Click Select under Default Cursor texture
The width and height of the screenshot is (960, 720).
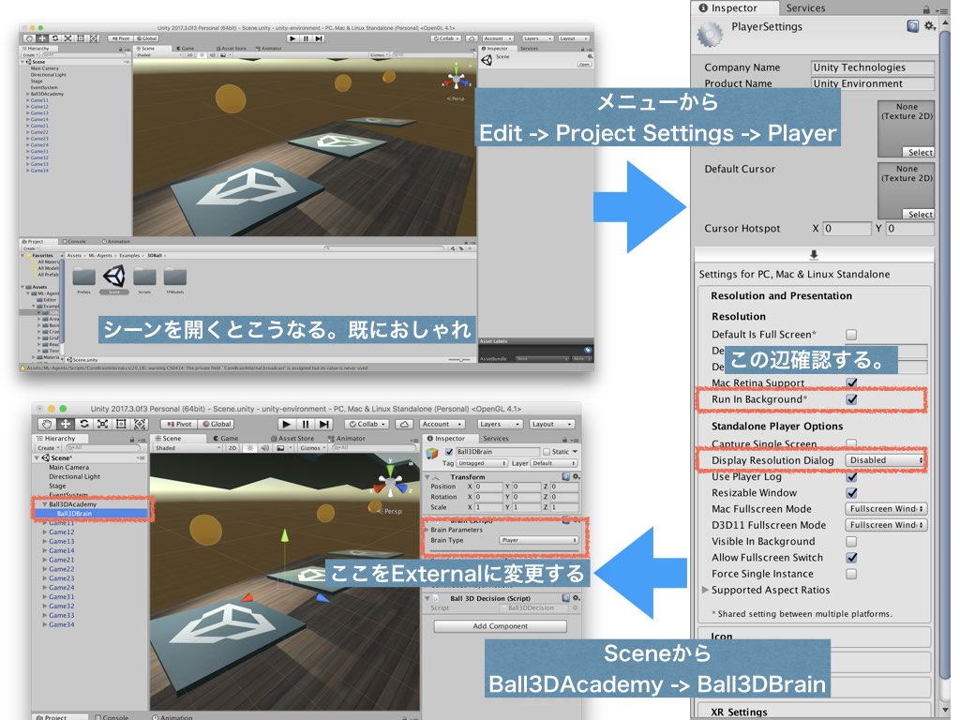point(920,215)
